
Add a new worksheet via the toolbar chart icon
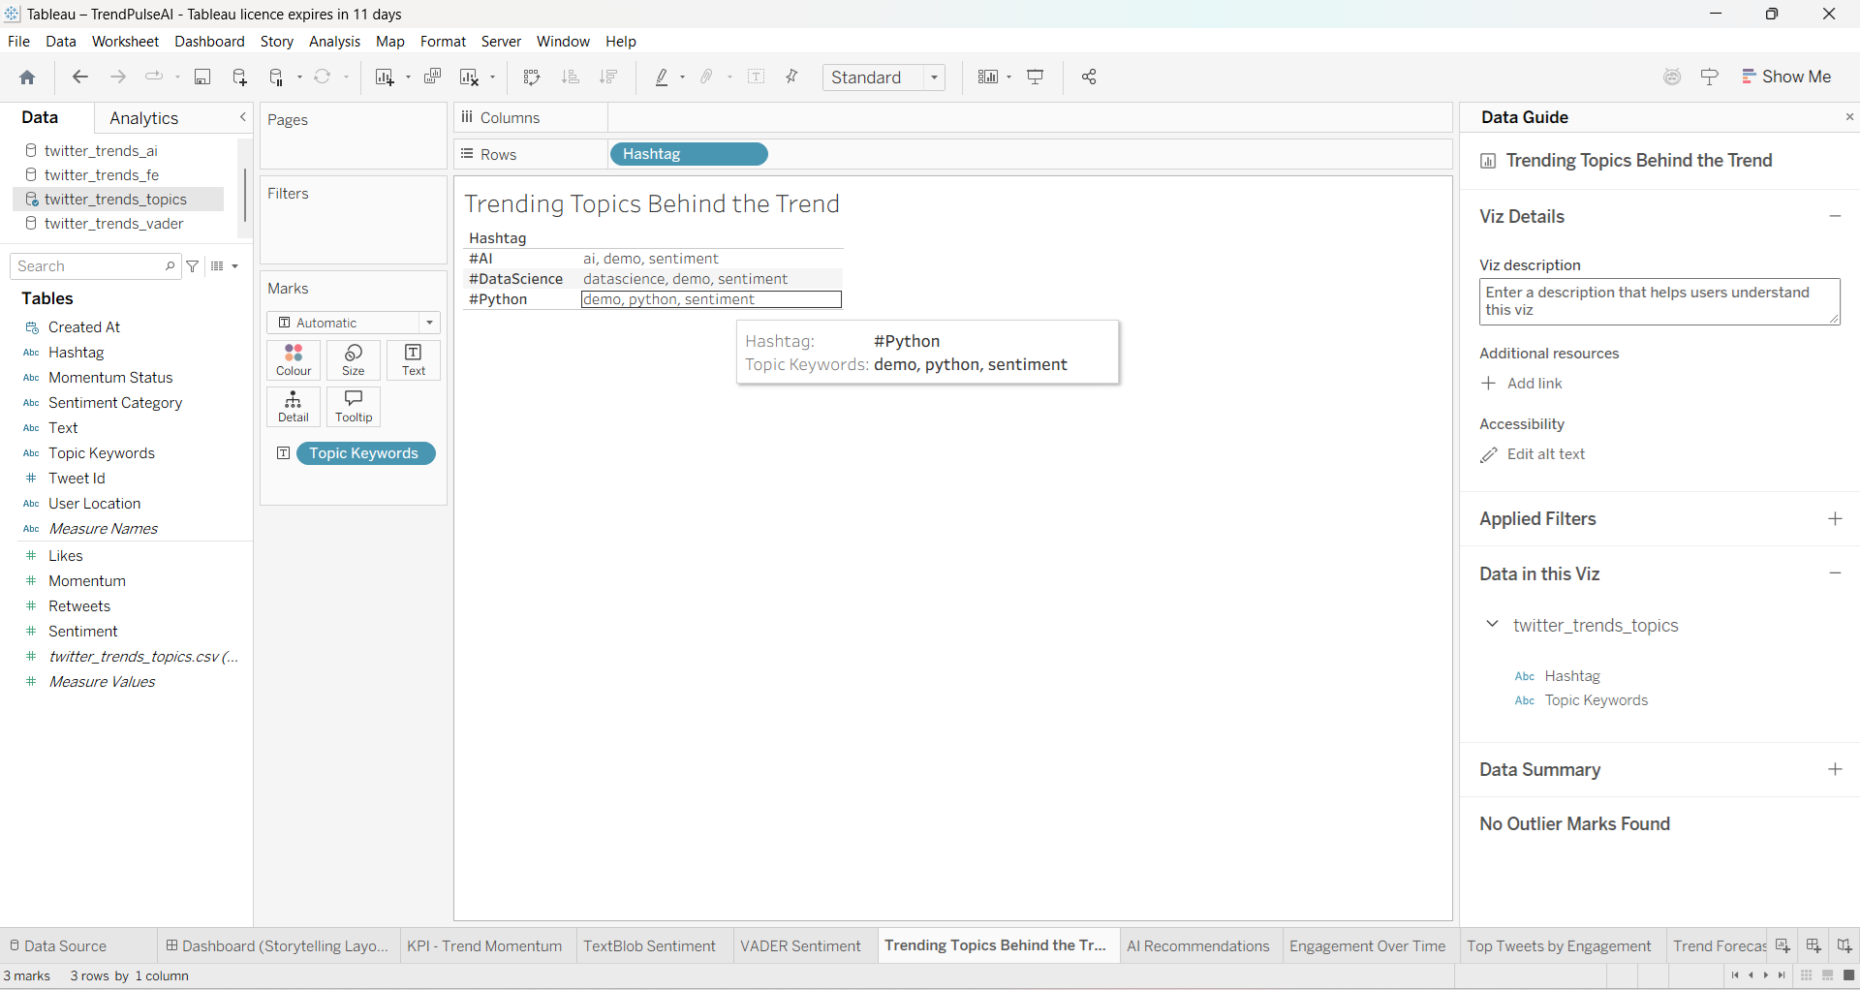point(385,77)
